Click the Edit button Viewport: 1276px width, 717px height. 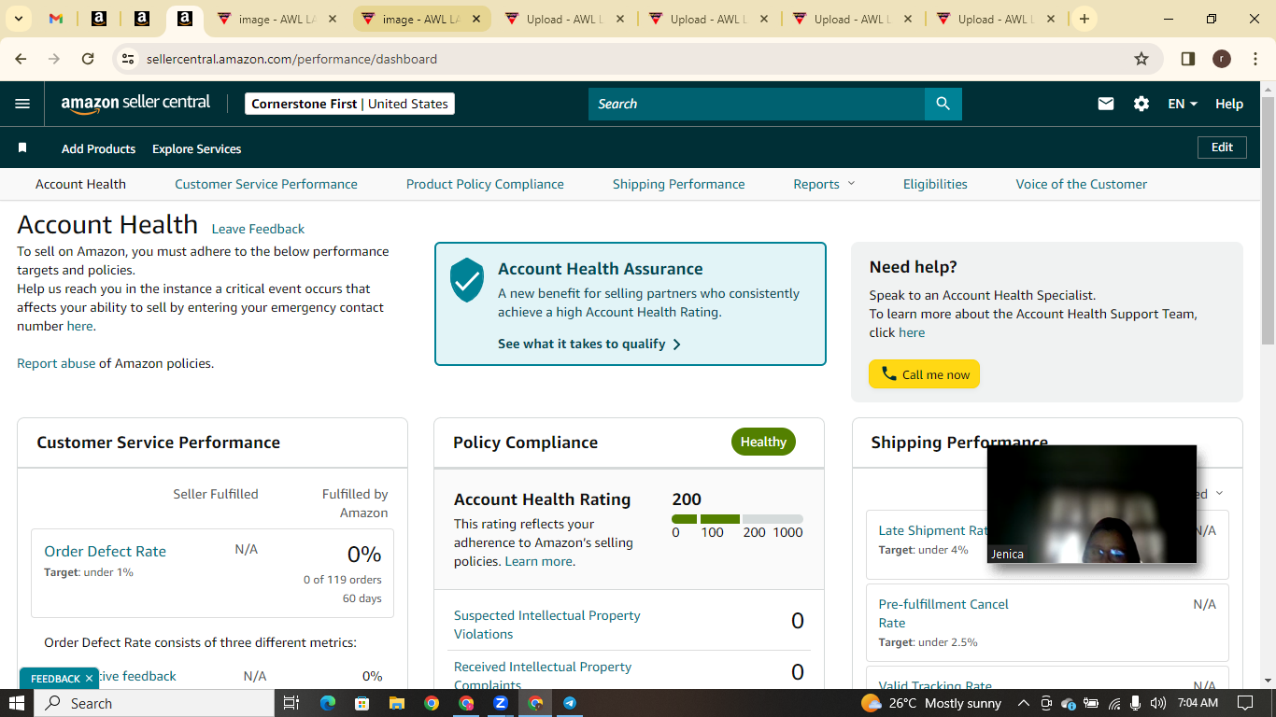pyautogui.click(x=1222, y=148)
